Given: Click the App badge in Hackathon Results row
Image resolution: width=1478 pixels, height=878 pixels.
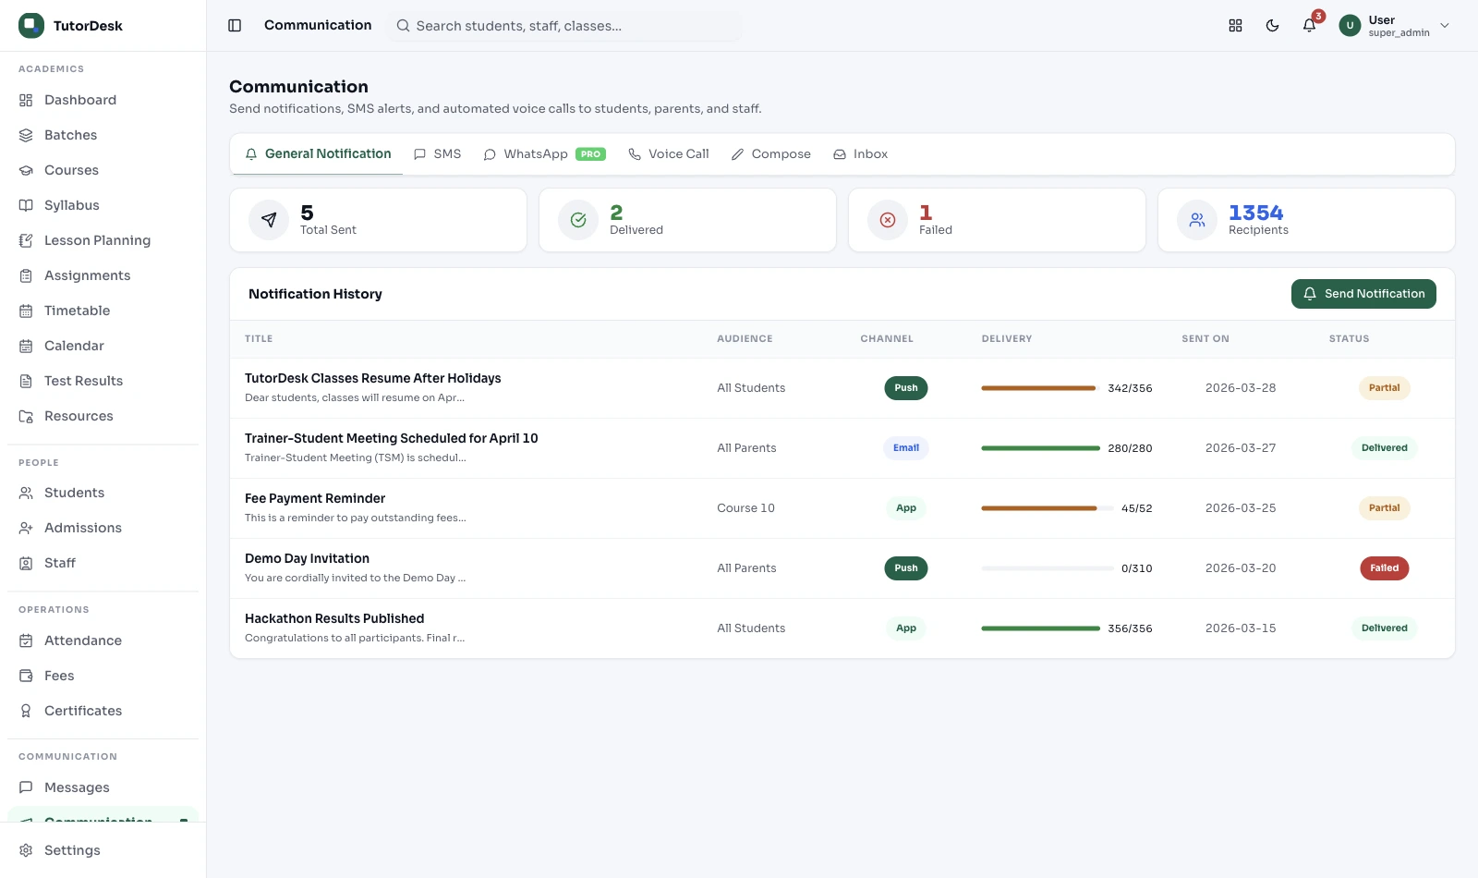Looking at the screenshot, I should point(906,628).
